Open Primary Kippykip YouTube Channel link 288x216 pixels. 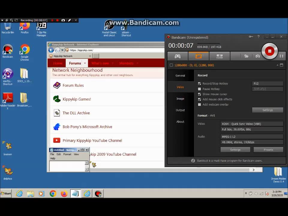pyautogui.click(x=92, y=140)
